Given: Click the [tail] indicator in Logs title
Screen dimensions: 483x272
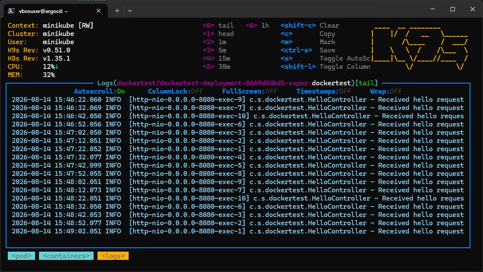Looking at the screenshot, I should click(366, 83).
